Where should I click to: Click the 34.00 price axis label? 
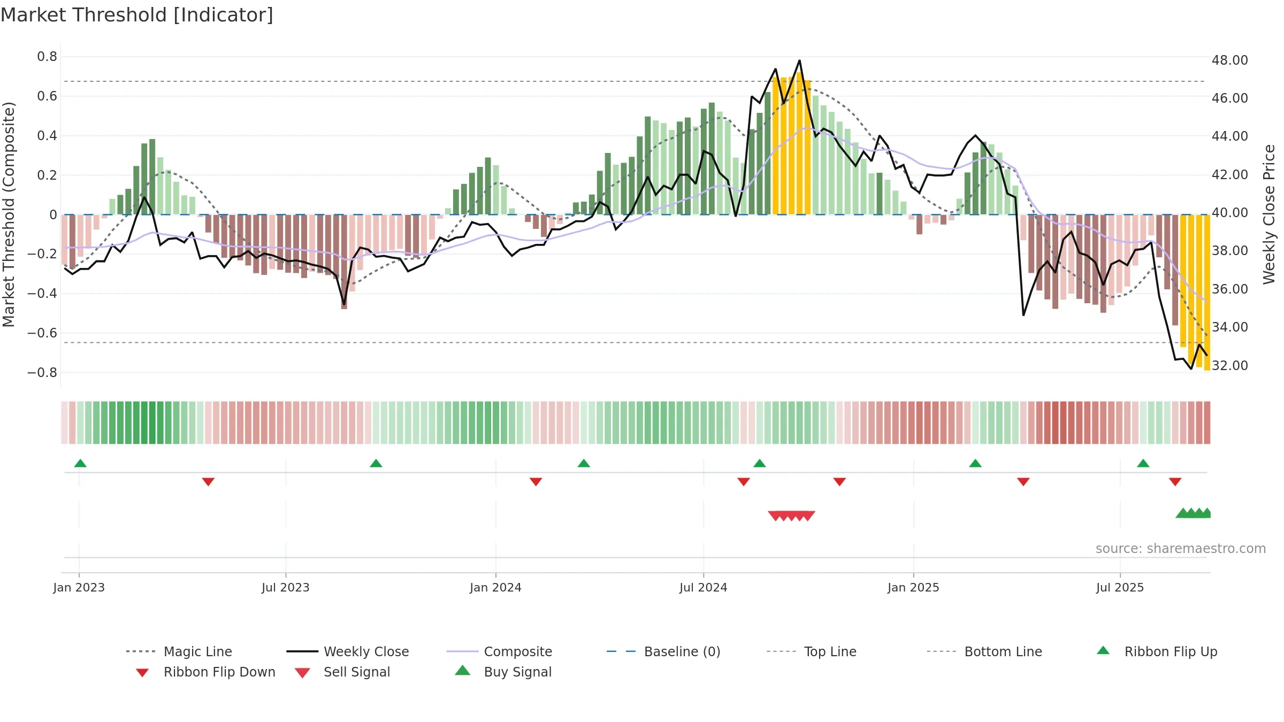click(x=1230, y=327)
